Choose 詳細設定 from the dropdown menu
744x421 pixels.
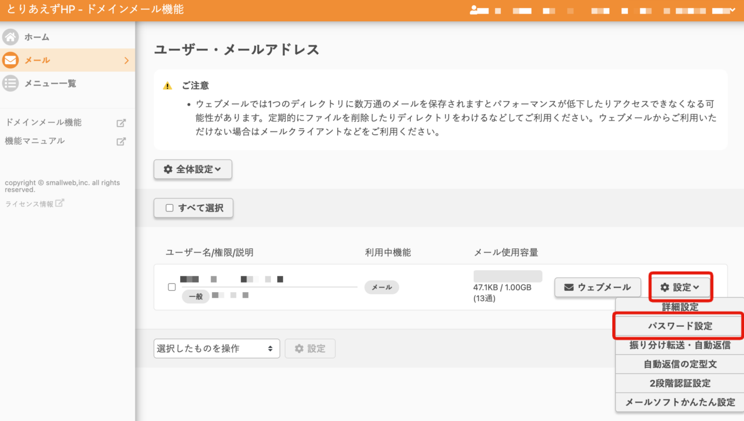pos(680,307)
